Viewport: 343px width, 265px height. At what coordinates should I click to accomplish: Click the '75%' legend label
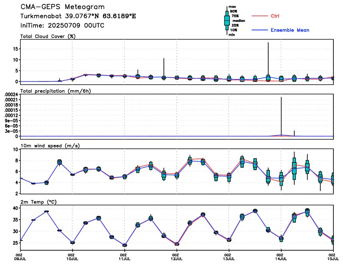(235, 16)
